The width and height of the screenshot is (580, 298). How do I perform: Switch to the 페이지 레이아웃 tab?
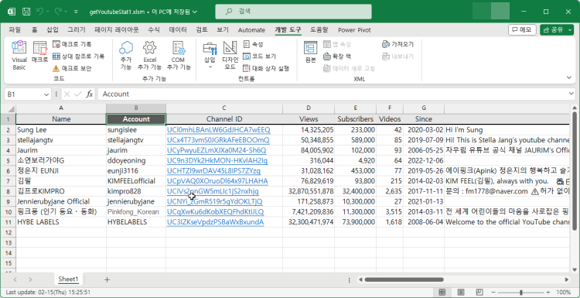(117, 30)
